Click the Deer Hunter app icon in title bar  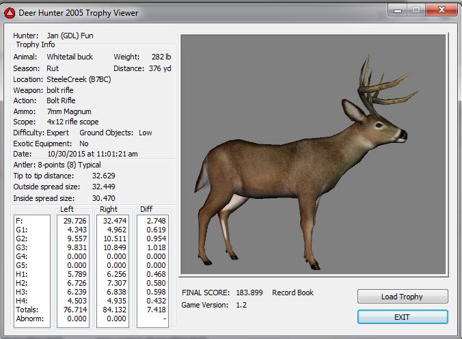[11, 12]
